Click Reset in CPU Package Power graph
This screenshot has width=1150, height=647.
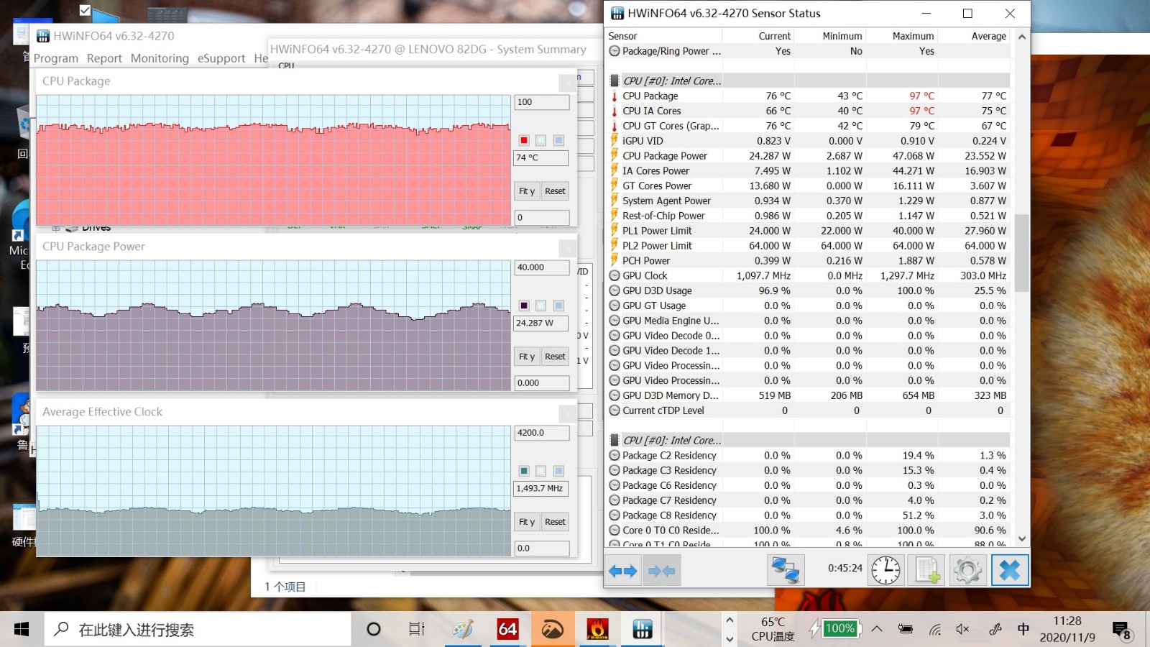tap(555, 357)
